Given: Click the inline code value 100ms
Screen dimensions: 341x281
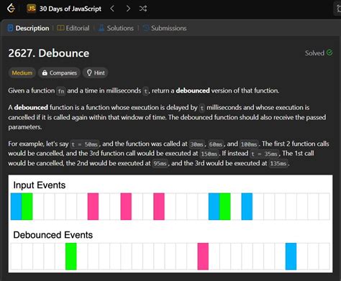Looking at the screenshot, I should 249,144.
